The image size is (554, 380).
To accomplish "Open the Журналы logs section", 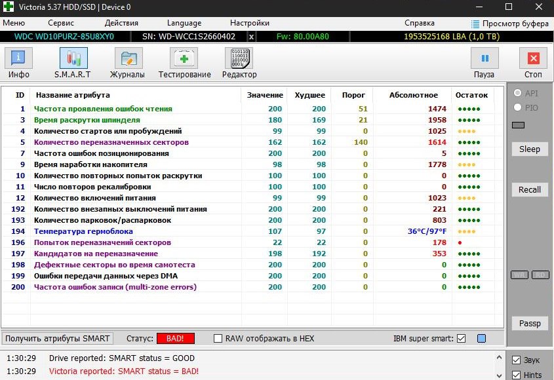I will [129, 63].
